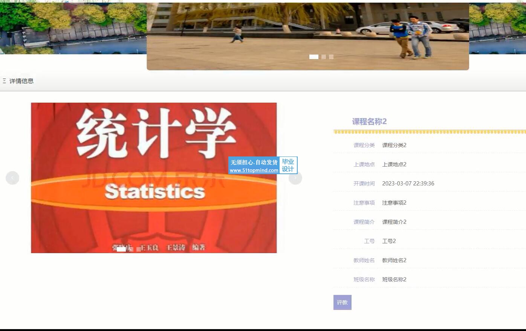The width and height of the screenshot is (526, 331).
Task: Select third indicator of course image carousel
Action: tap(139, 249)
